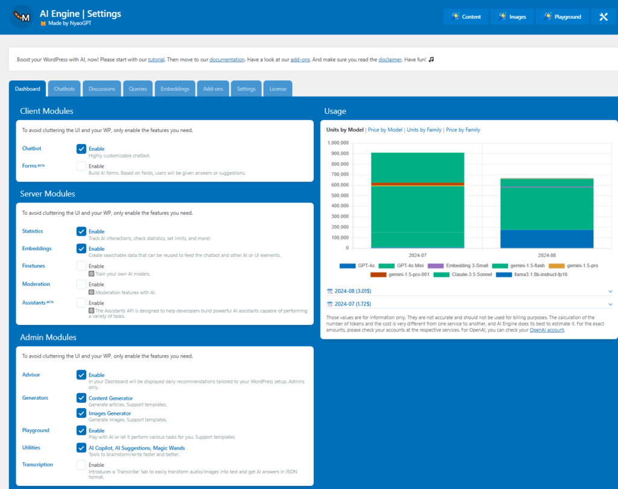This screenshot has height=489, width=618.
Task: Click the AI Engine logo icon
Action: point(22,16)
